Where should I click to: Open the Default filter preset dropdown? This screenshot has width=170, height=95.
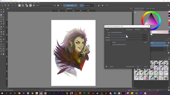(x=114, y=30)
